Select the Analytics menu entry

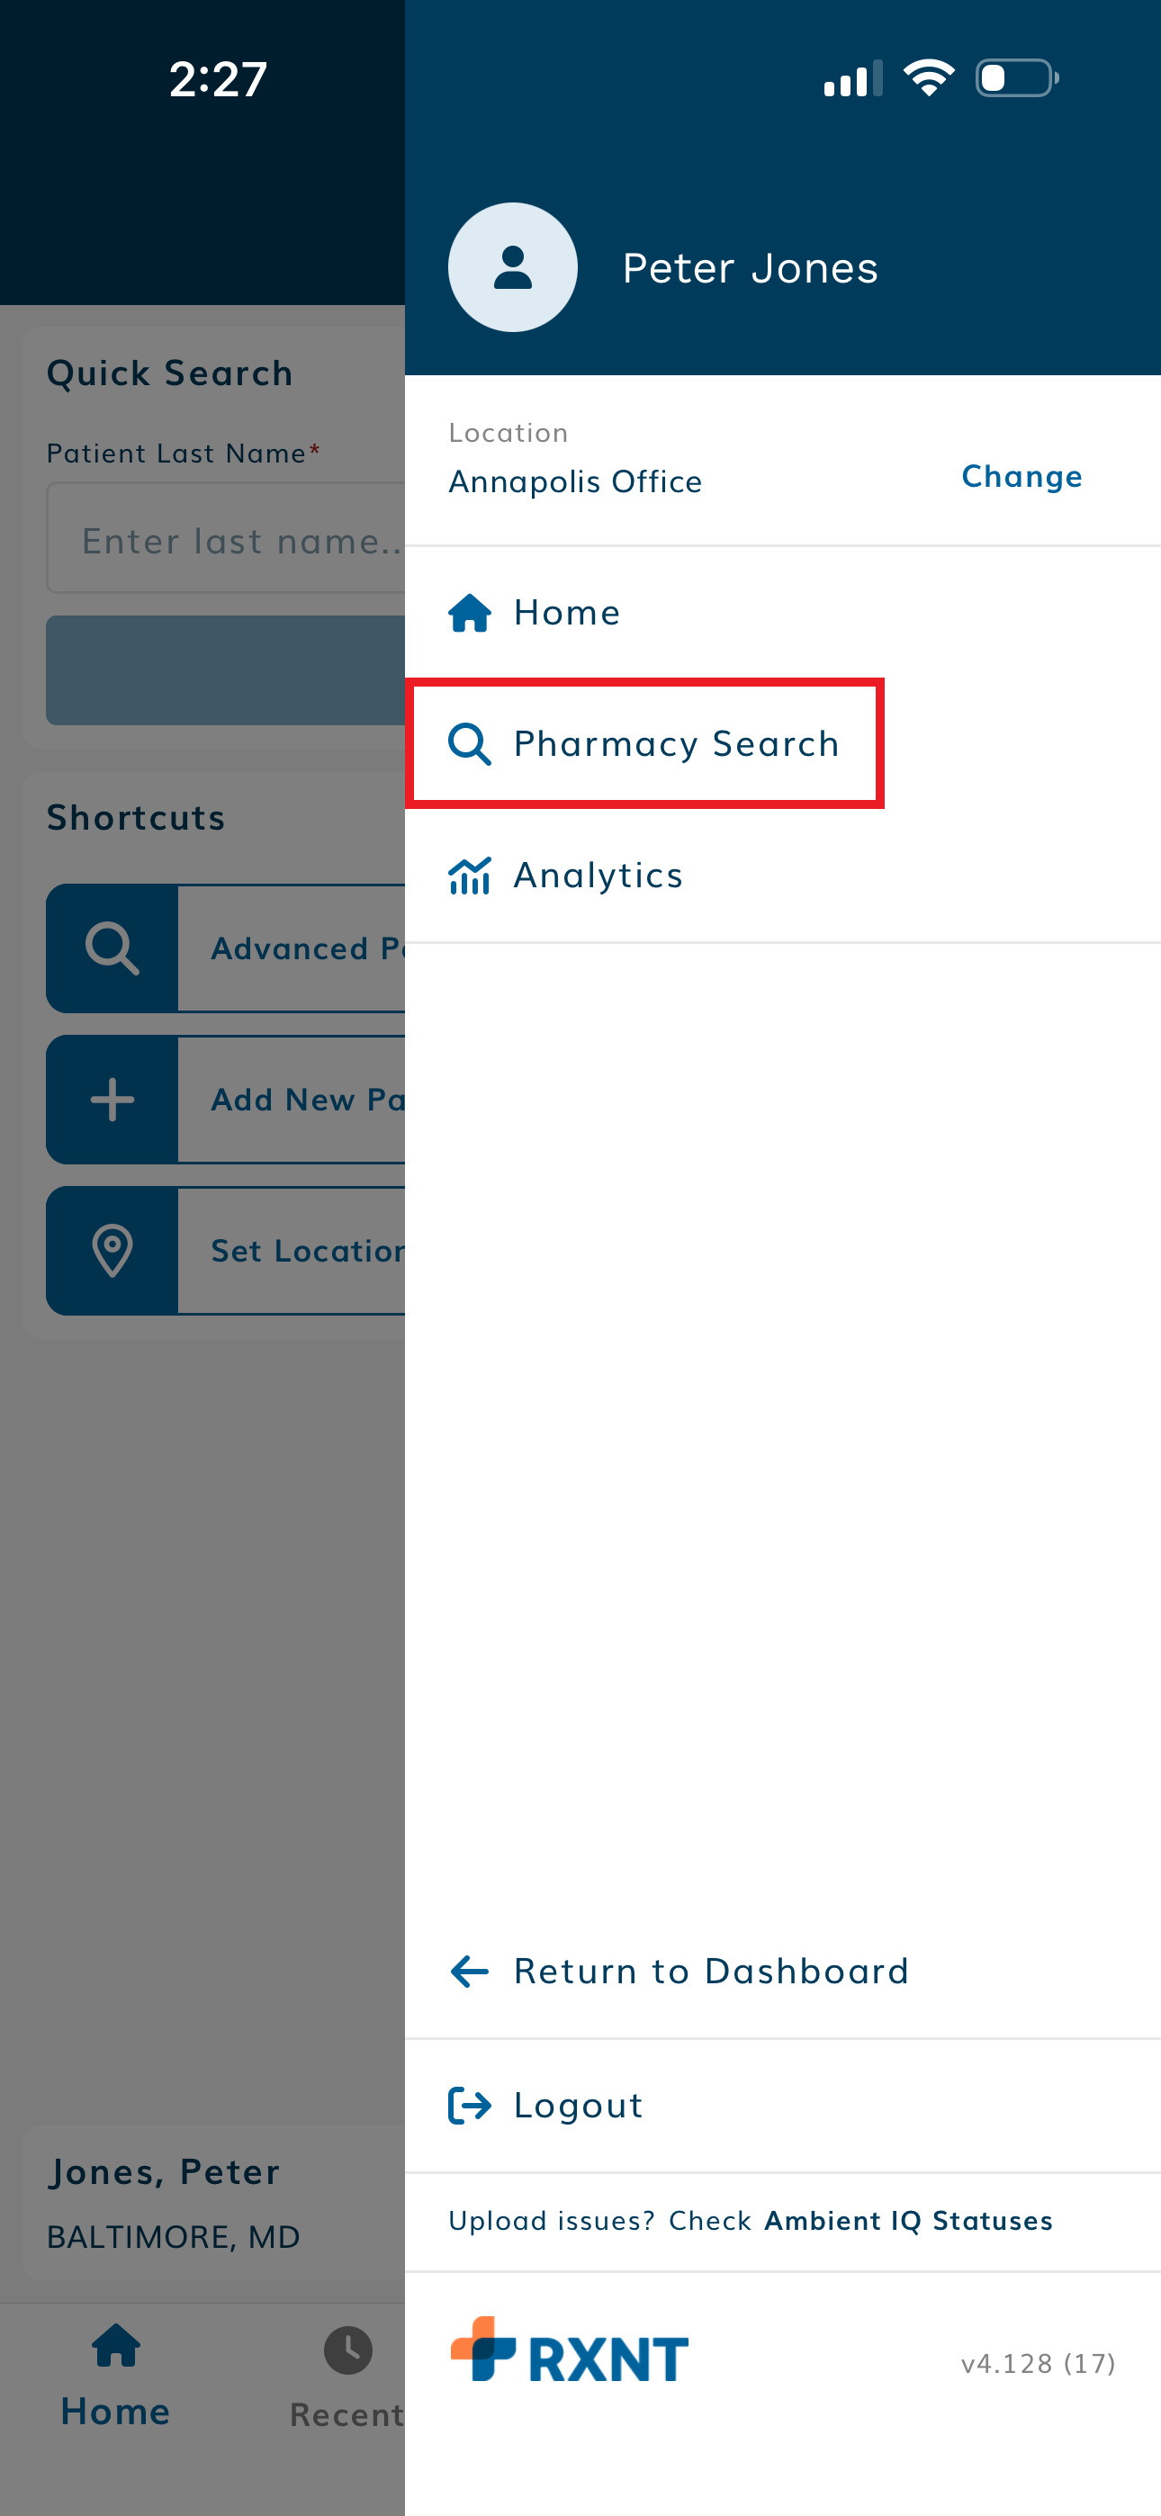598,876
